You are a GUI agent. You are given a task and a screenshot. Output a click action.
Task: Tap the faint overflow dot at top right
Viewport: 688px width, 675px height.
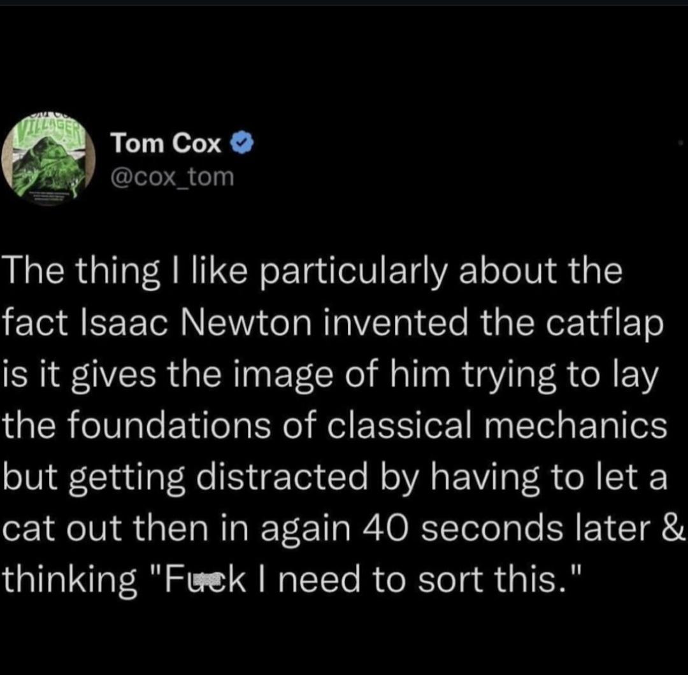682,145
